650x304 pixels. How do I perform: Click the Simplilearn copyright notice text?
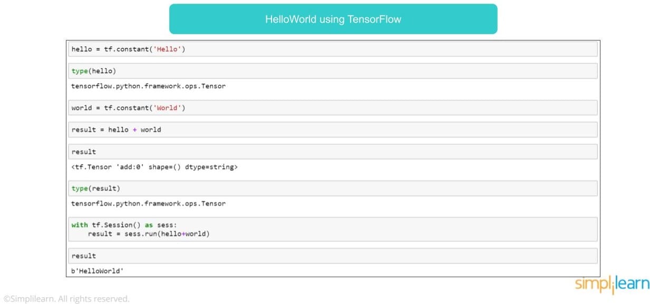click(x=66, y=299)
